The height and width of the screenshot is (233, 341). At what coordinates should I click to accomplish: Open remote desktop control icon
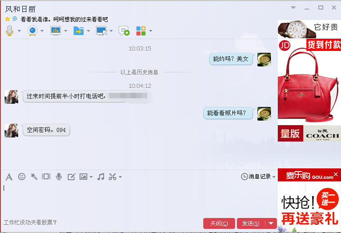tap(101, 30)
